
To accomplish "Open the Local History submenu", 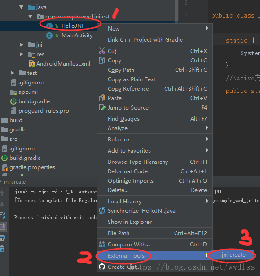I will (x=154, y=201).
